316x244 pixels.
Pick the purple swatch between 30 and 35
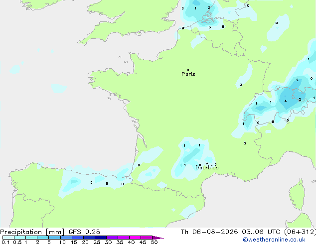point(112,238)
